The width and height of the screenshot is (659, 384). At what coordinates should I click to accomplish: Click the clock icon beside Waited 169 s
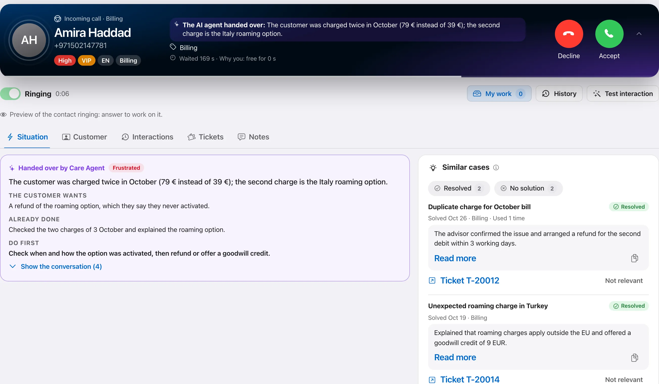(x=173, y=58)
